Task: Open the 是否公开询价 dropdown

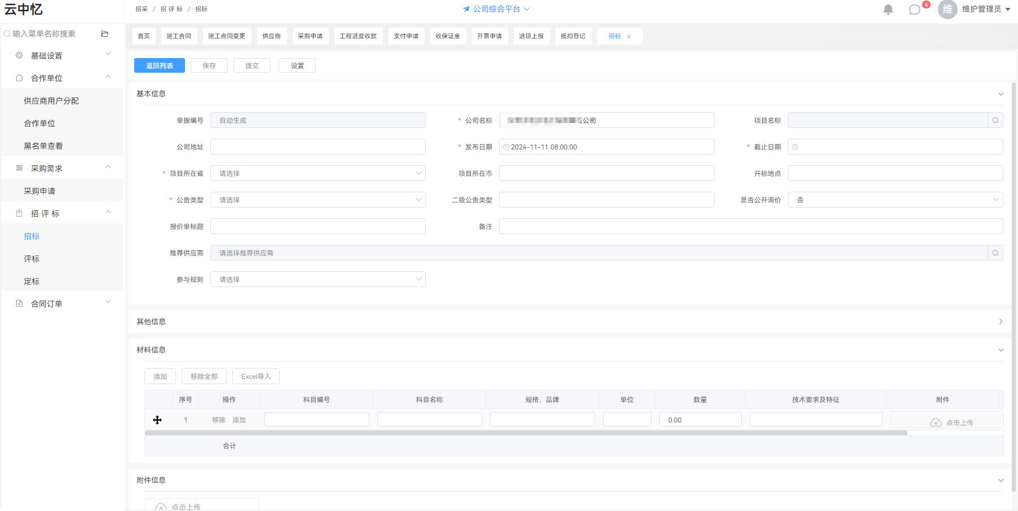Action: 896,200
